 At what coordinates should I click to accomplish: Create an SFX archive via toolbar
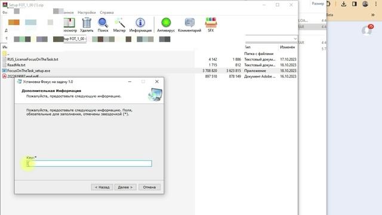click(211, 24)
